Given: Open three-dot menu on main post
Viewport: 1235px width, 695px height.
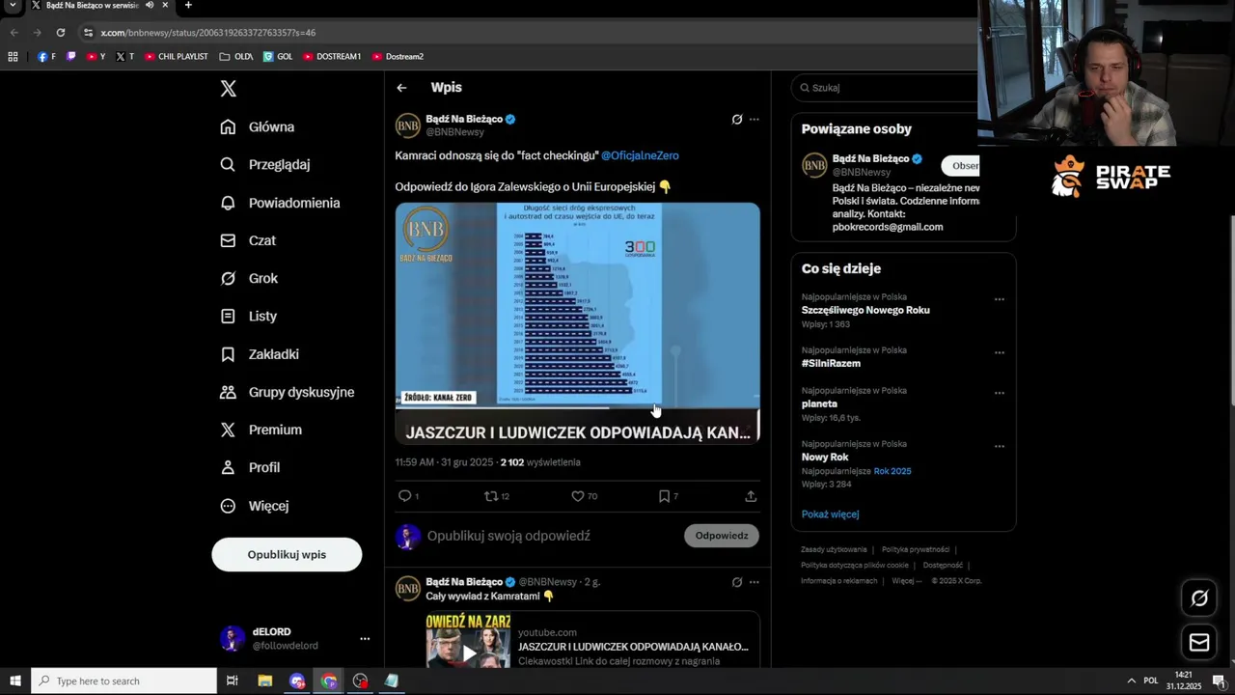Looking at the screenshot, I should (755, 120).
